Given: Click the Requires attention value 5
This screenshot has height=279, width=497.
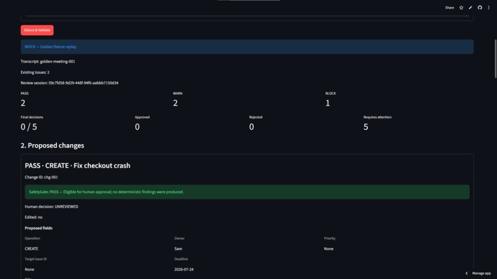Looking at the screenshot, I should [366, 127].
